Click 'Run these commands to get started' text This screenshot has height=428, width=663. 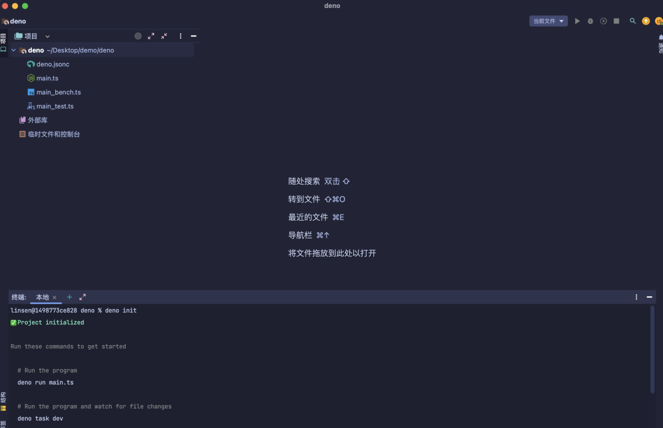[68, 346]
